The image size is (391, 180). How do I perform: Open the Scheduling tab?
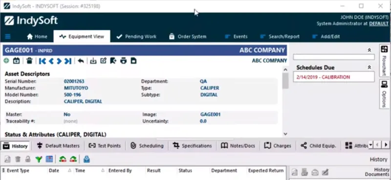[x=147, y=146]
